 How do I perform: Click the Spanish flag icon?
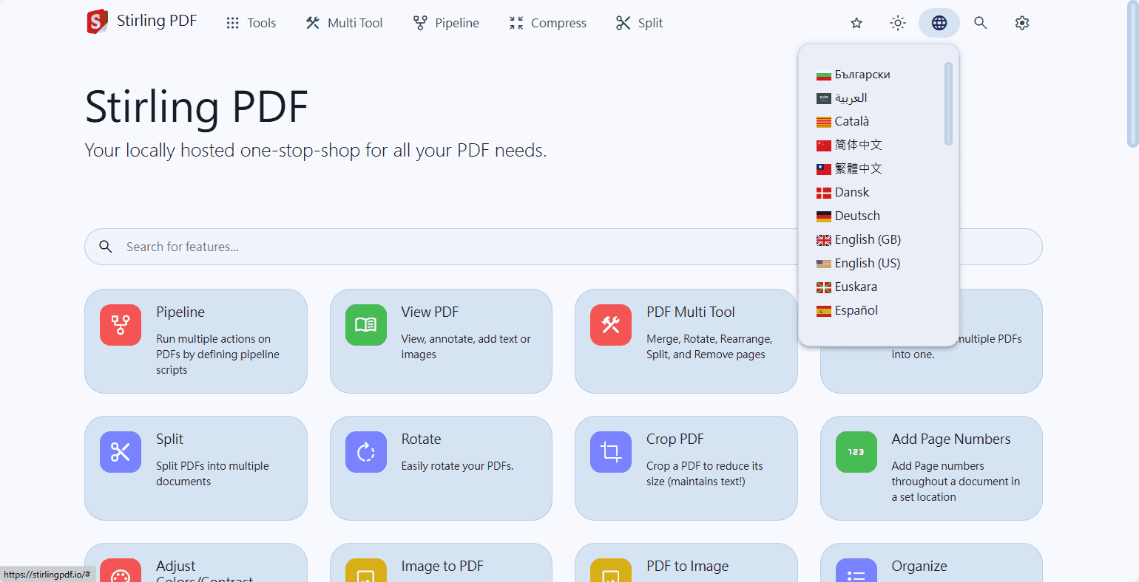click(824, 311)
